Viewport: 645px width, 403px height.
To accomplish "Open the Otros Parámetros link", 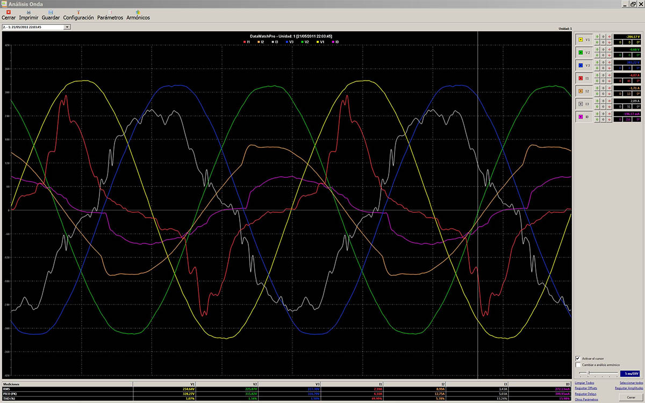I will (586, 400).
